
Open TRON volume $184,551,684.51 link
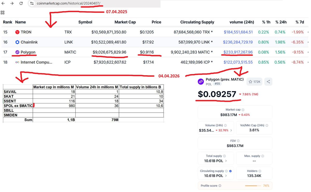pos(238,32)
